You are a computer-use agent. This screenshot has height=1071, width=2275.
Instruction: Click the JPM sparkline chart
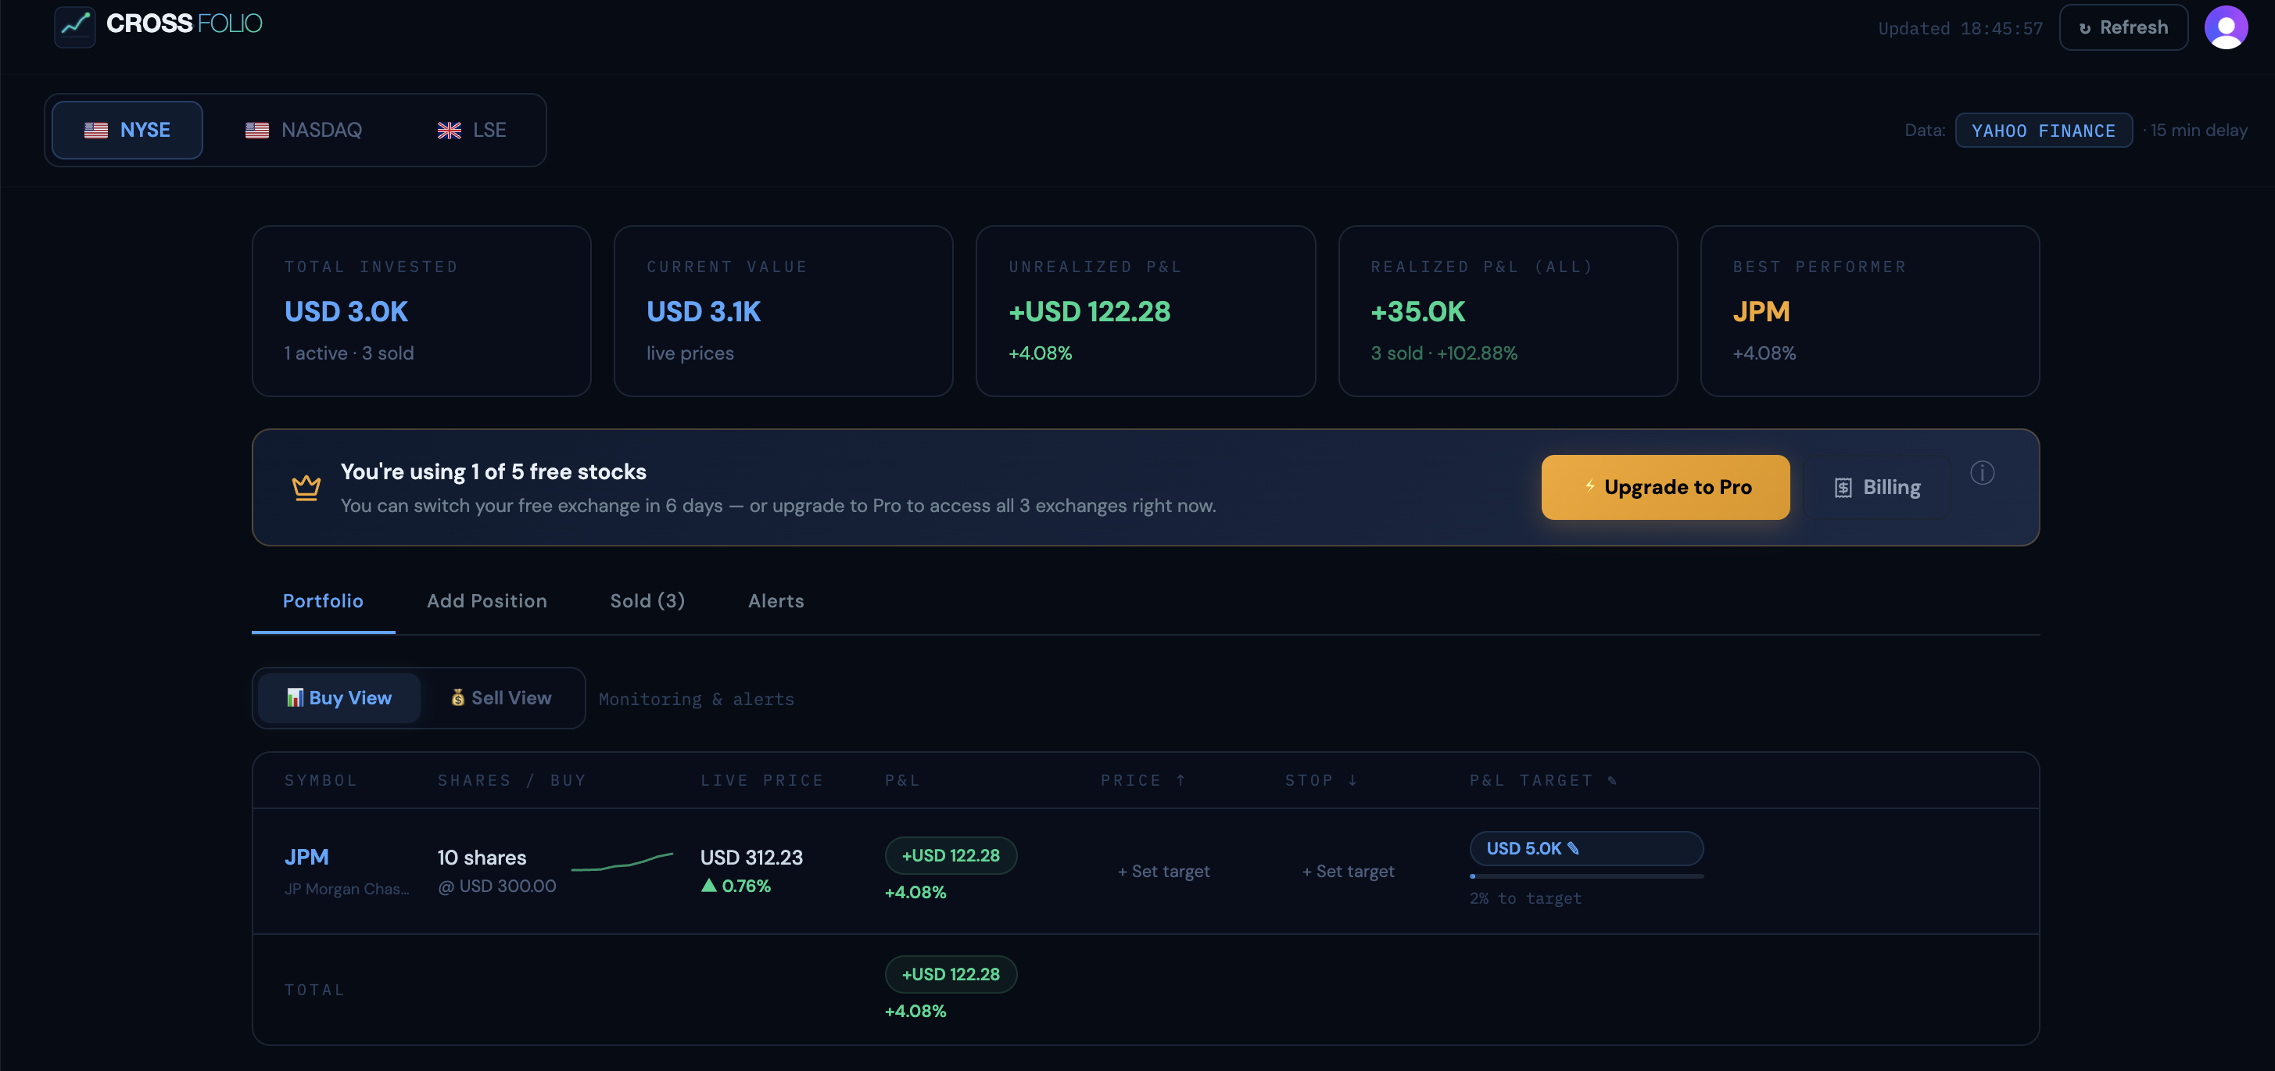(622, 861)
